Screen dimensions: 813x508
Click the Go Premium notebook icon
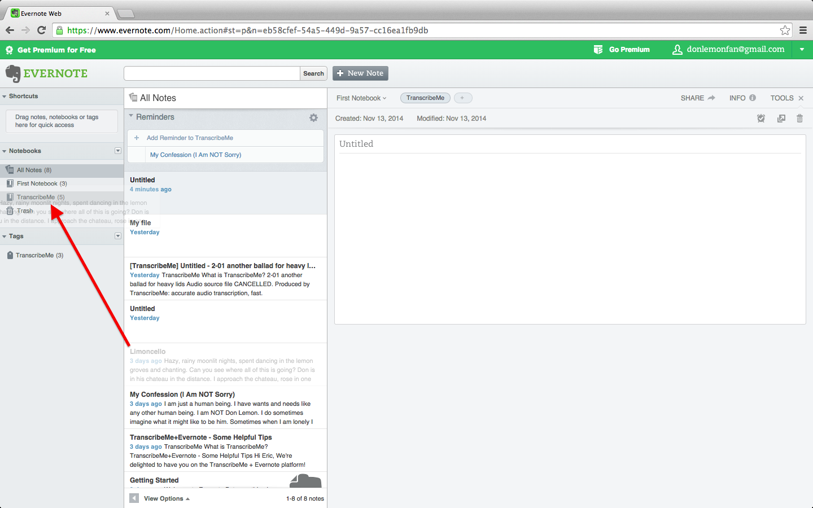tap(598, 50)
